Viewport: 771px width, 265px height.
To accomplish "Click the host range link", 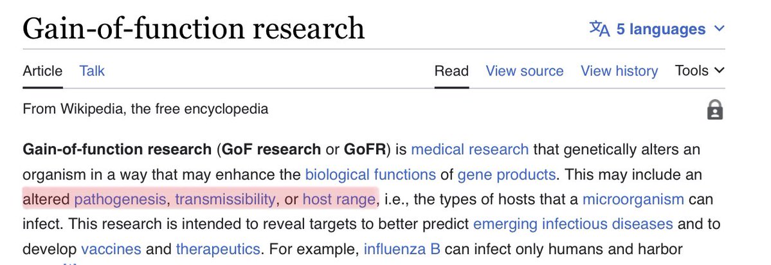I will coord(338,199).
